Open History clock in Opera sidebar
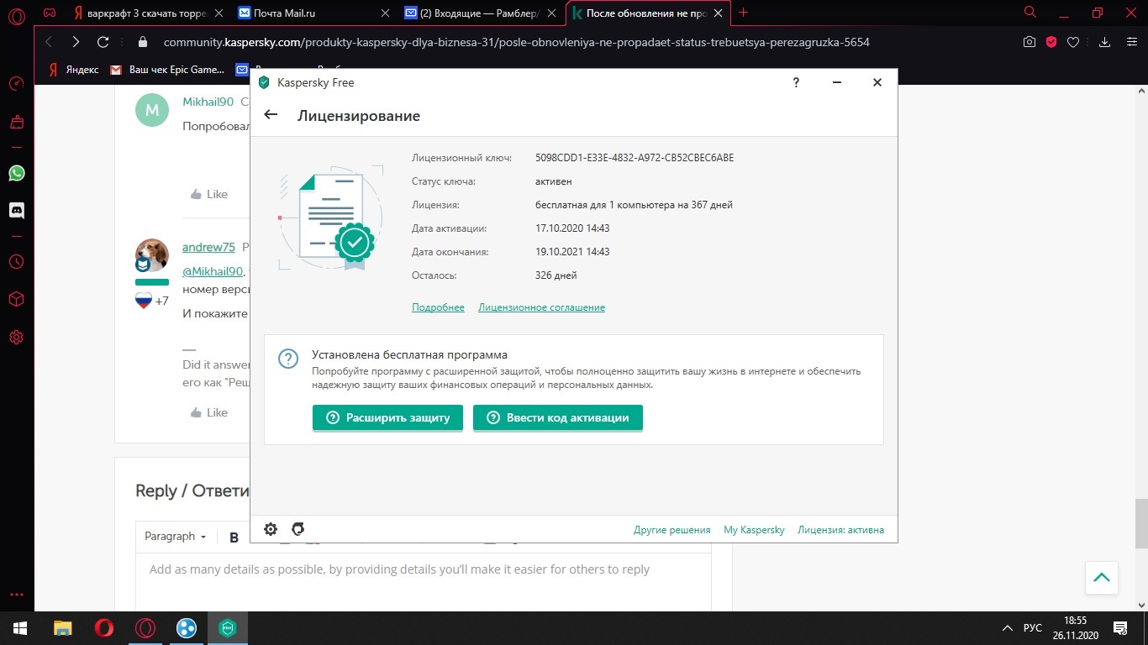This screenshot has width=1148, height=645. tap(16, 262)
